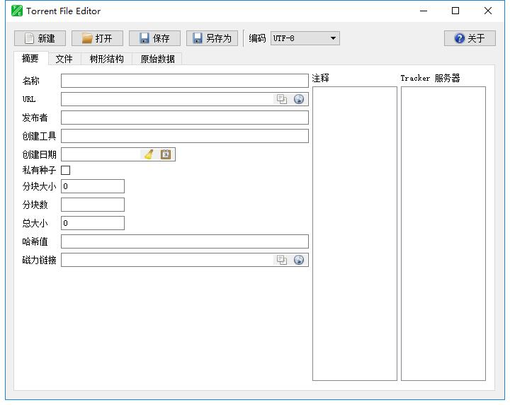
Task: Clear creation date with broom icon
Action: click(149, 154)
